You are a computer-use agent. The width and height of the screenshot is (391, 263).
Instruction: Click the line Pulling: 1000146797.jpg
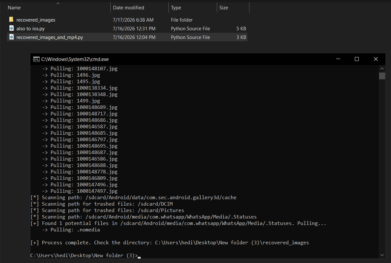click(x=80, y=140)
